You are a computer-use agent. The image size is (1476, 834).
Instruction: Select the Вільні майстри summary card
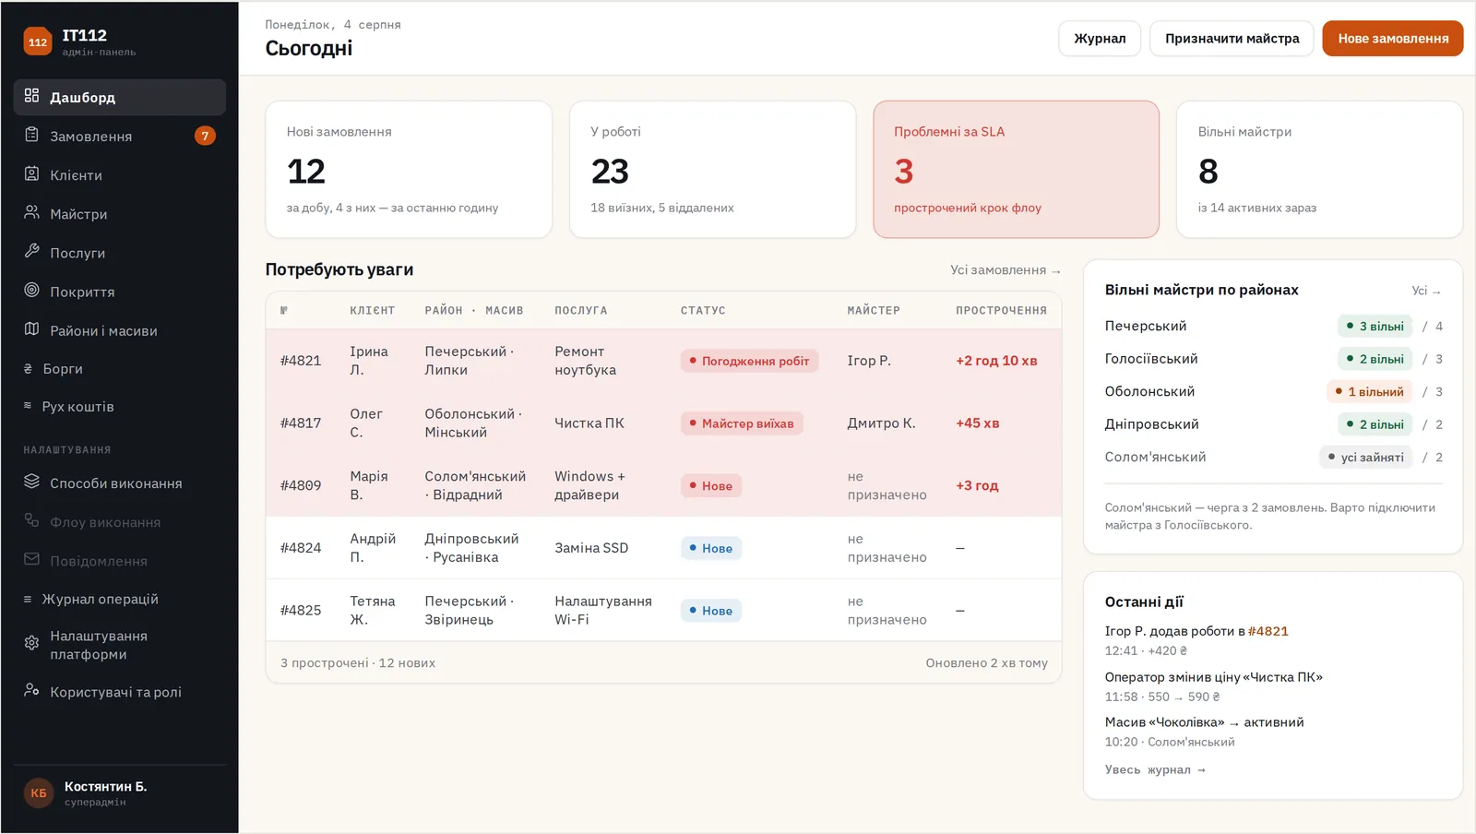(1319, 170)
